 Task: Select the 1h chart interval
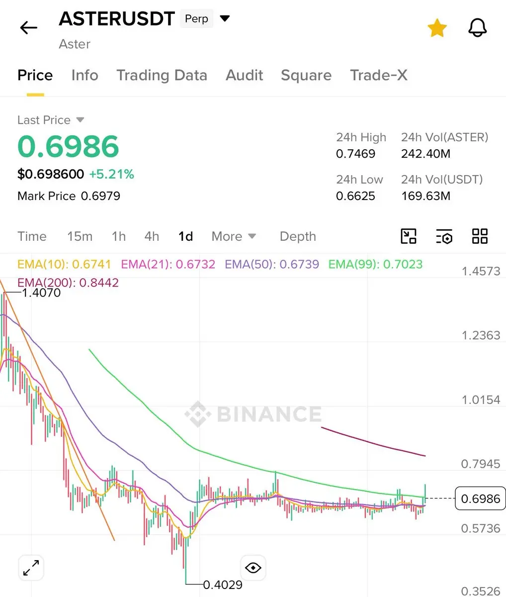point(118,236)
